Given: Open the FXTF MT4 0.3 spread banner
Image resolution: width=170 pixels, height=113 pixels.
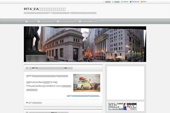Looking at the screenshot, I should click(x=122, y=107).
